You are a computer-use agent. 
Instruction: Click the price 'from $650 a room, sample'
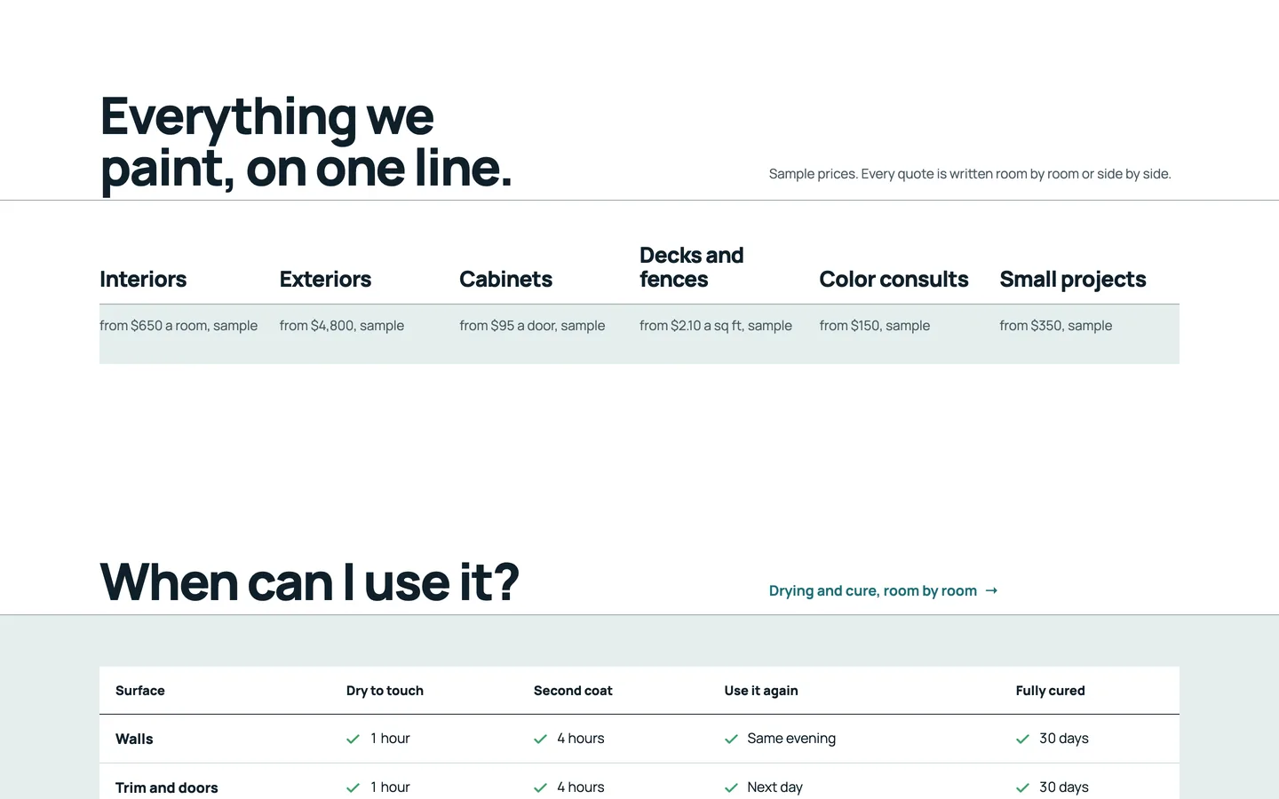tap(179, 326)
